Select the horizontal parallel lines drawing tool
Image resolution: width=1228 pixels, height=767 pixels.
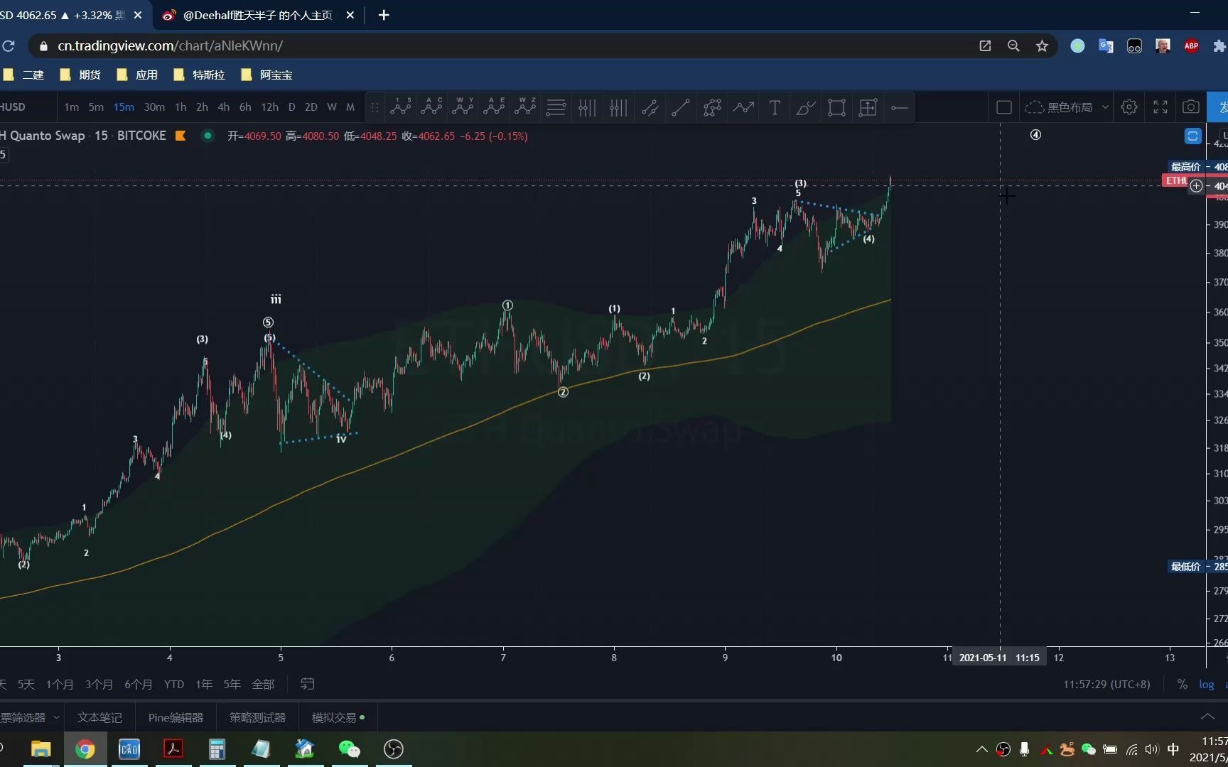556,108
